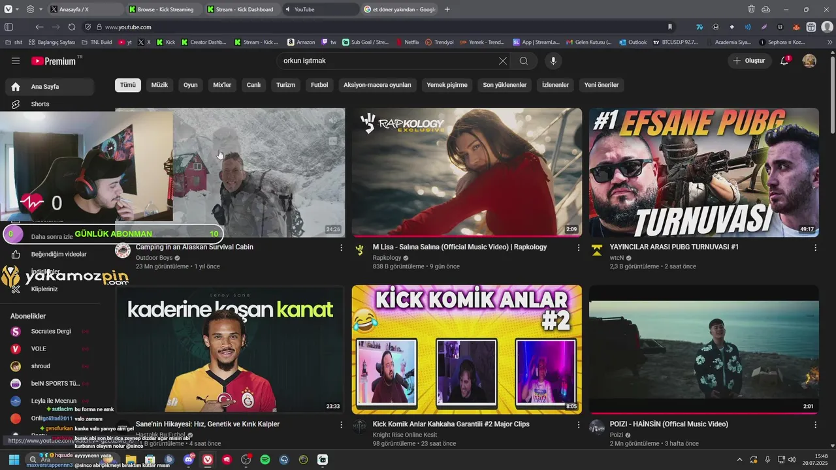This screenshot has height=470, width=836.
Task: Open the Trendyol bookmark
Action: (439, 42)
